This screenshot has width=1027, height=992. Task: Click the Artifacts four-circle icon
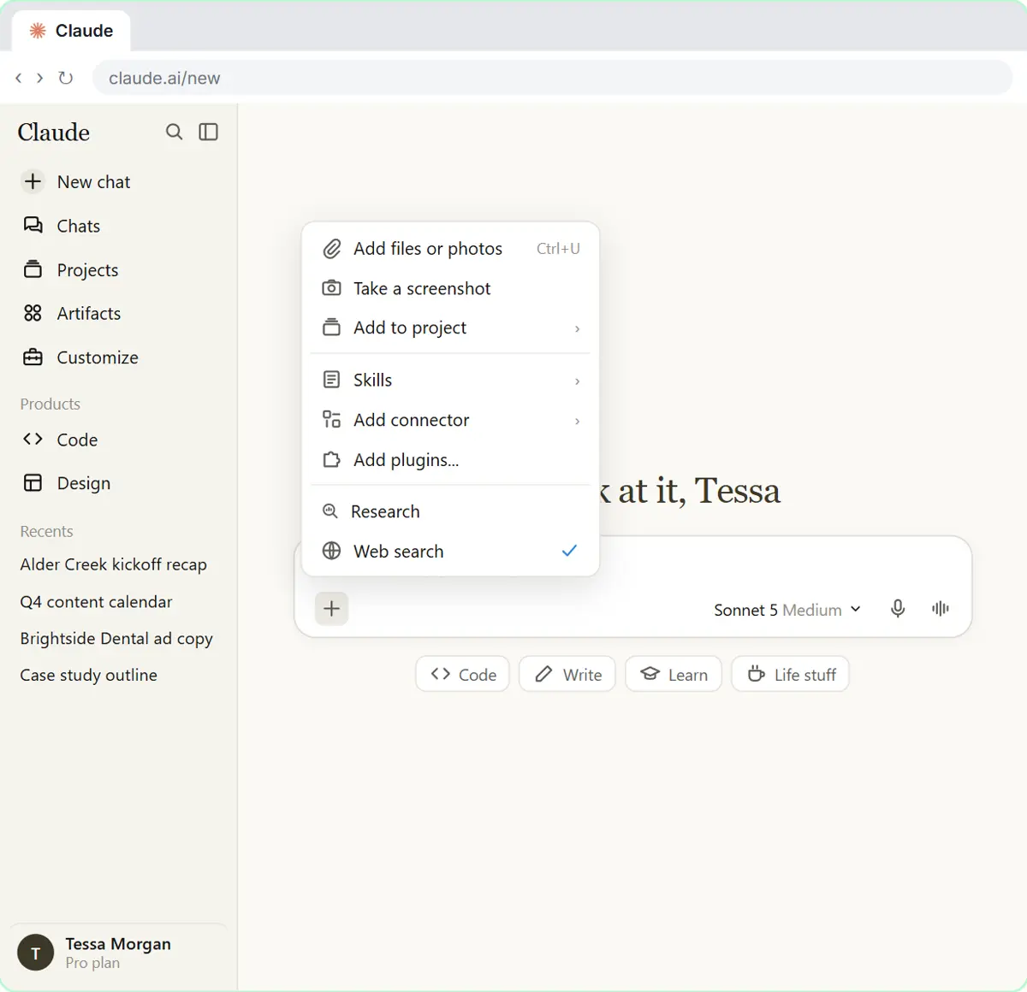(33, 313)
